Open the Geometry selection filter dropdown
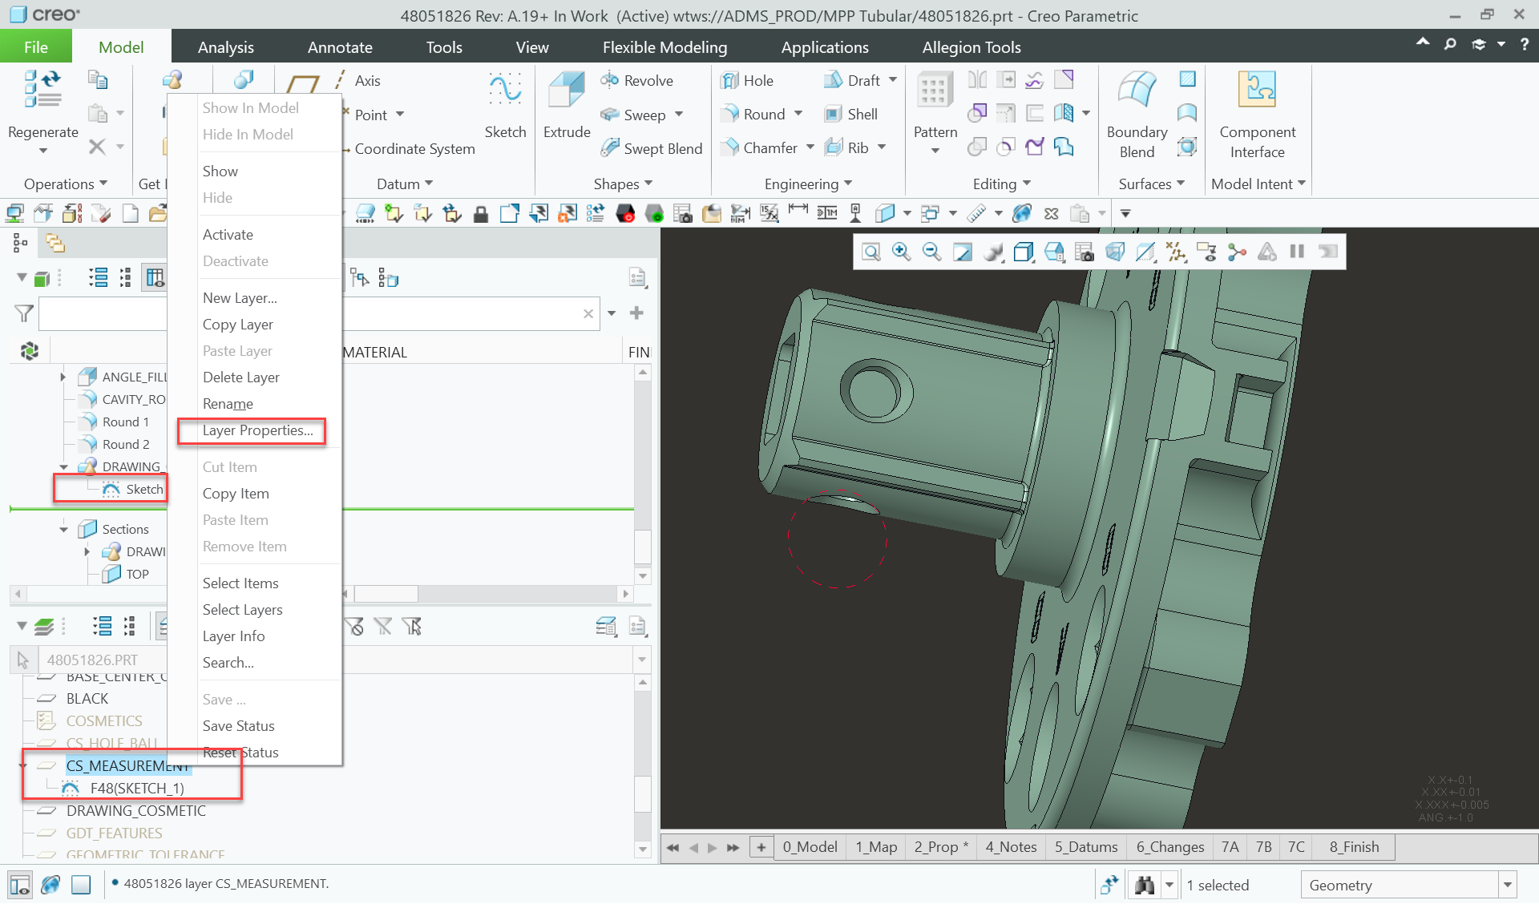 (x=1507, y=884)
